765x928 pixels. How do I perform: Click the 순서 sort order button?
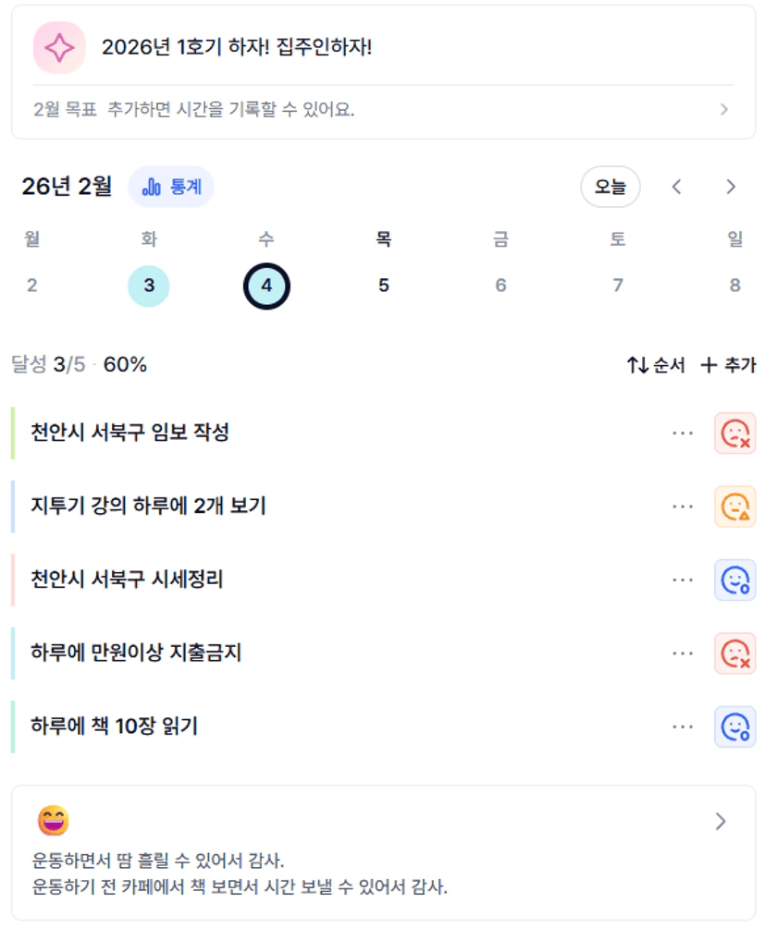tap(656, 365)
